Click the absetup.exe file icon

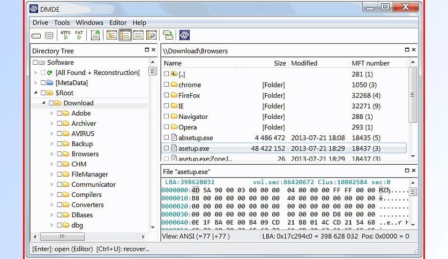pos(174,138)
